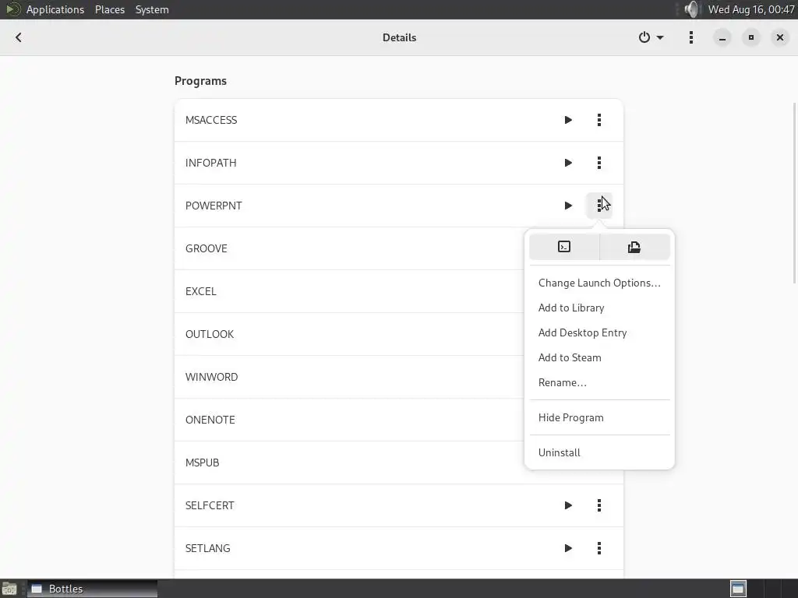Select Add Desktop Entry
The height and width of the screenshot is (598, 798).
(x=599, y=332)
